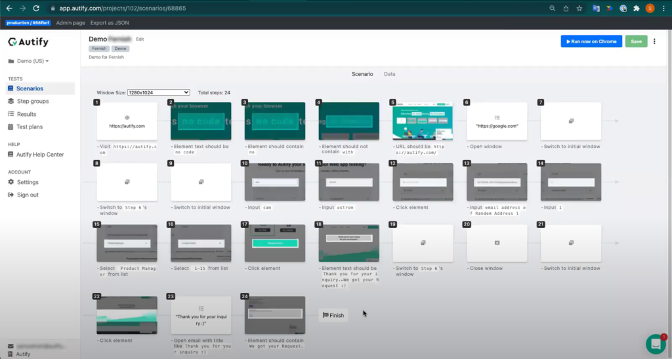Click the green Save button
Viewport: 672px width, 359px height.
click(x=636, y=41)
